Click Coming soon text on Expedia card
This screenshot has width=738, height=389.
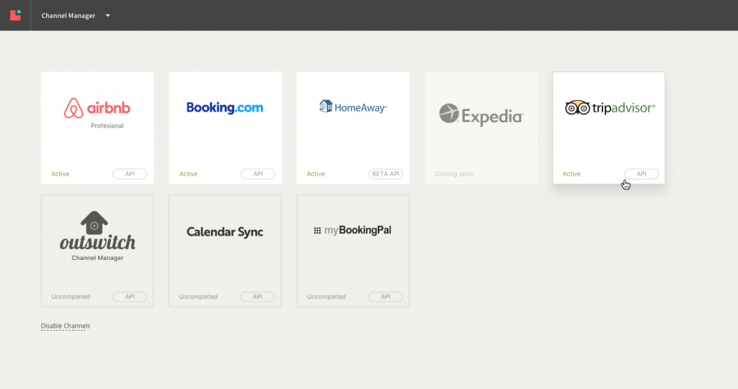click(x=454, y=174)
